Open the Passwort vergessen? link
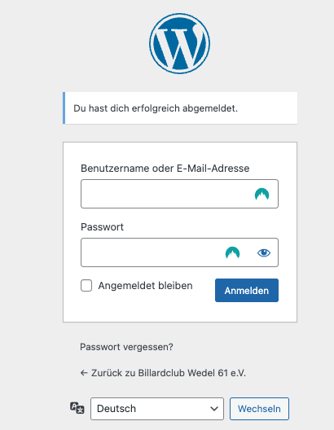The height and width of the screenshot is (430, 334). (x=126, y=347)
